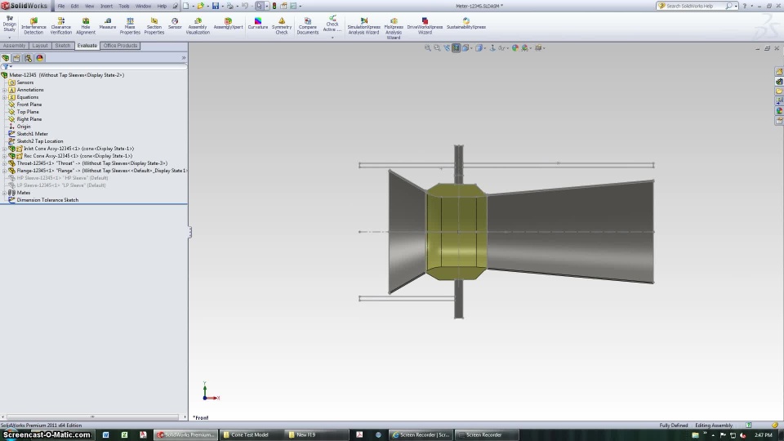Open the Tools menu
The width and height of the screenshot is (784, 441).
[x=124, y=6]
